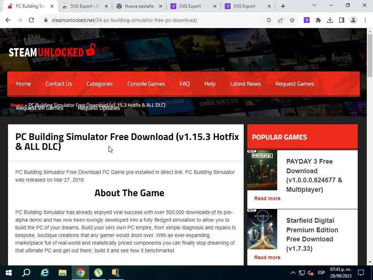Open the PAYDAY 3 cover thumbnail
373x280 pixels.
point(262,170)
